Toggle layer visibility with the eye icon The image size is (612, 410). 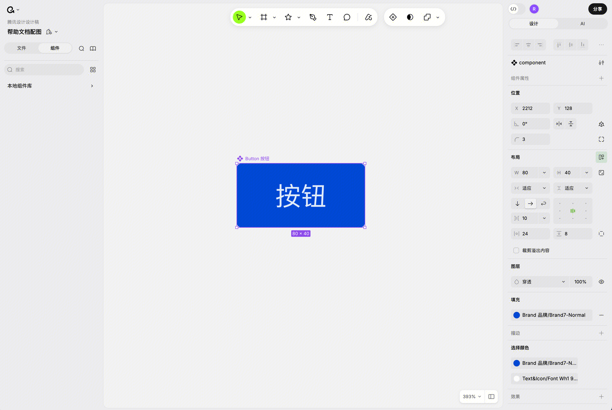(601, 282)
